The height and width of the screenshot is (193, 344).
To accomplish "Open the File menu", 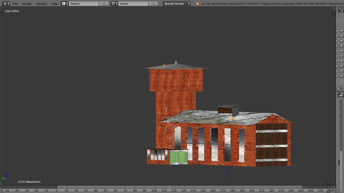I will coord(15,4).
